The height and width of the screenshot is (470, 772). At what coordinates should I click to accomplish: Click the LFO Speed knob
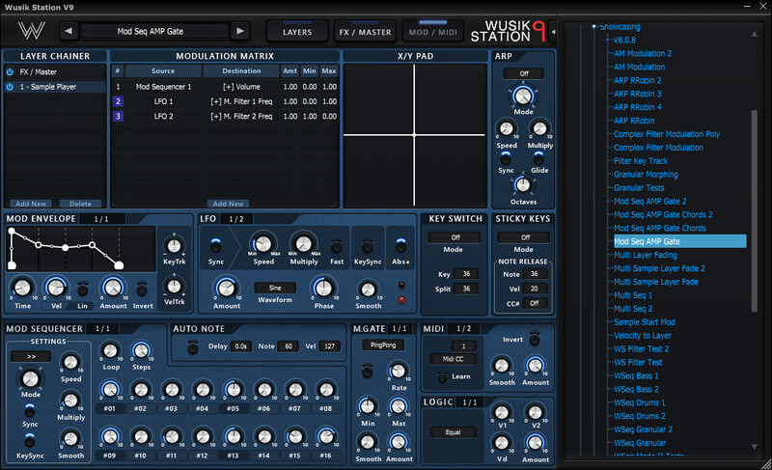262,243
